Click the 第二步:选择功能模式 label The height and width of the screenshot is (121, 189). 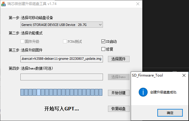(25, 33)
